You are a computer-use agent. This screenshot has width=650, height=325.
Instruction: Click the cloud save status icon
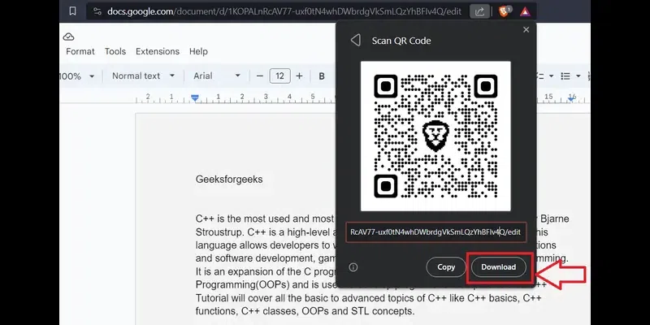click(68, 37)
